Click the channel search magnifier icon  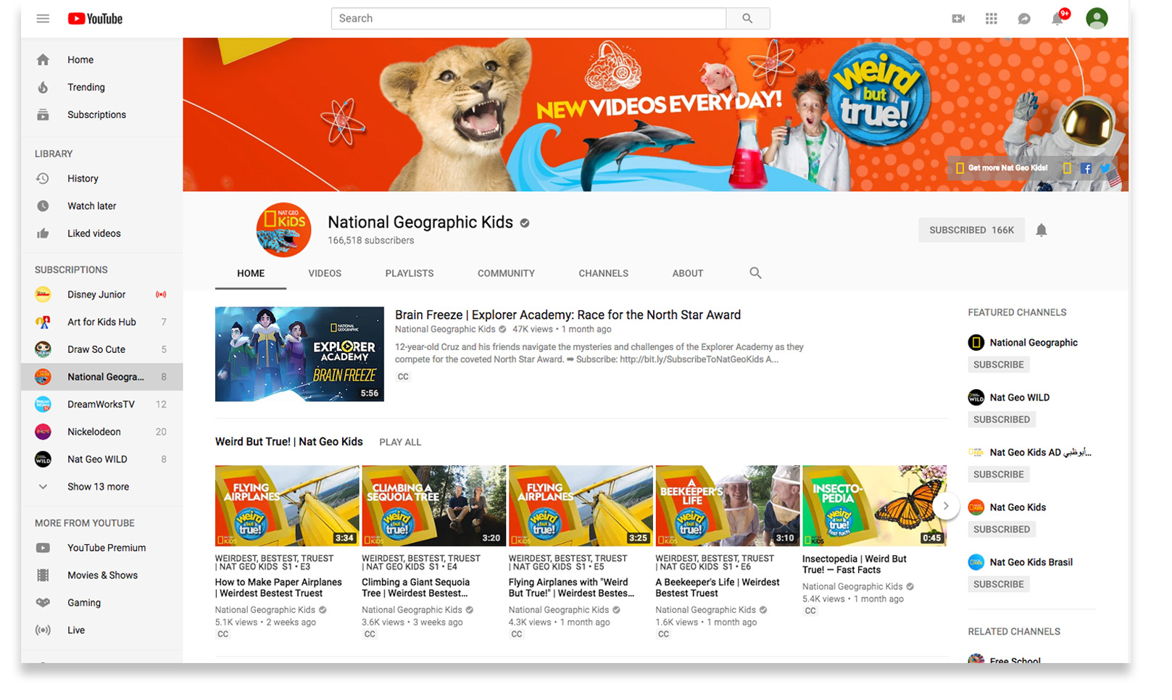pos(755,273)
